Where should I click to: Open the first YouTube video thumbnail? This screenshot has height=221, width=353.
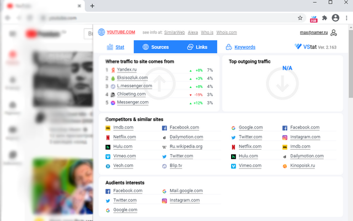pos(63,79)
